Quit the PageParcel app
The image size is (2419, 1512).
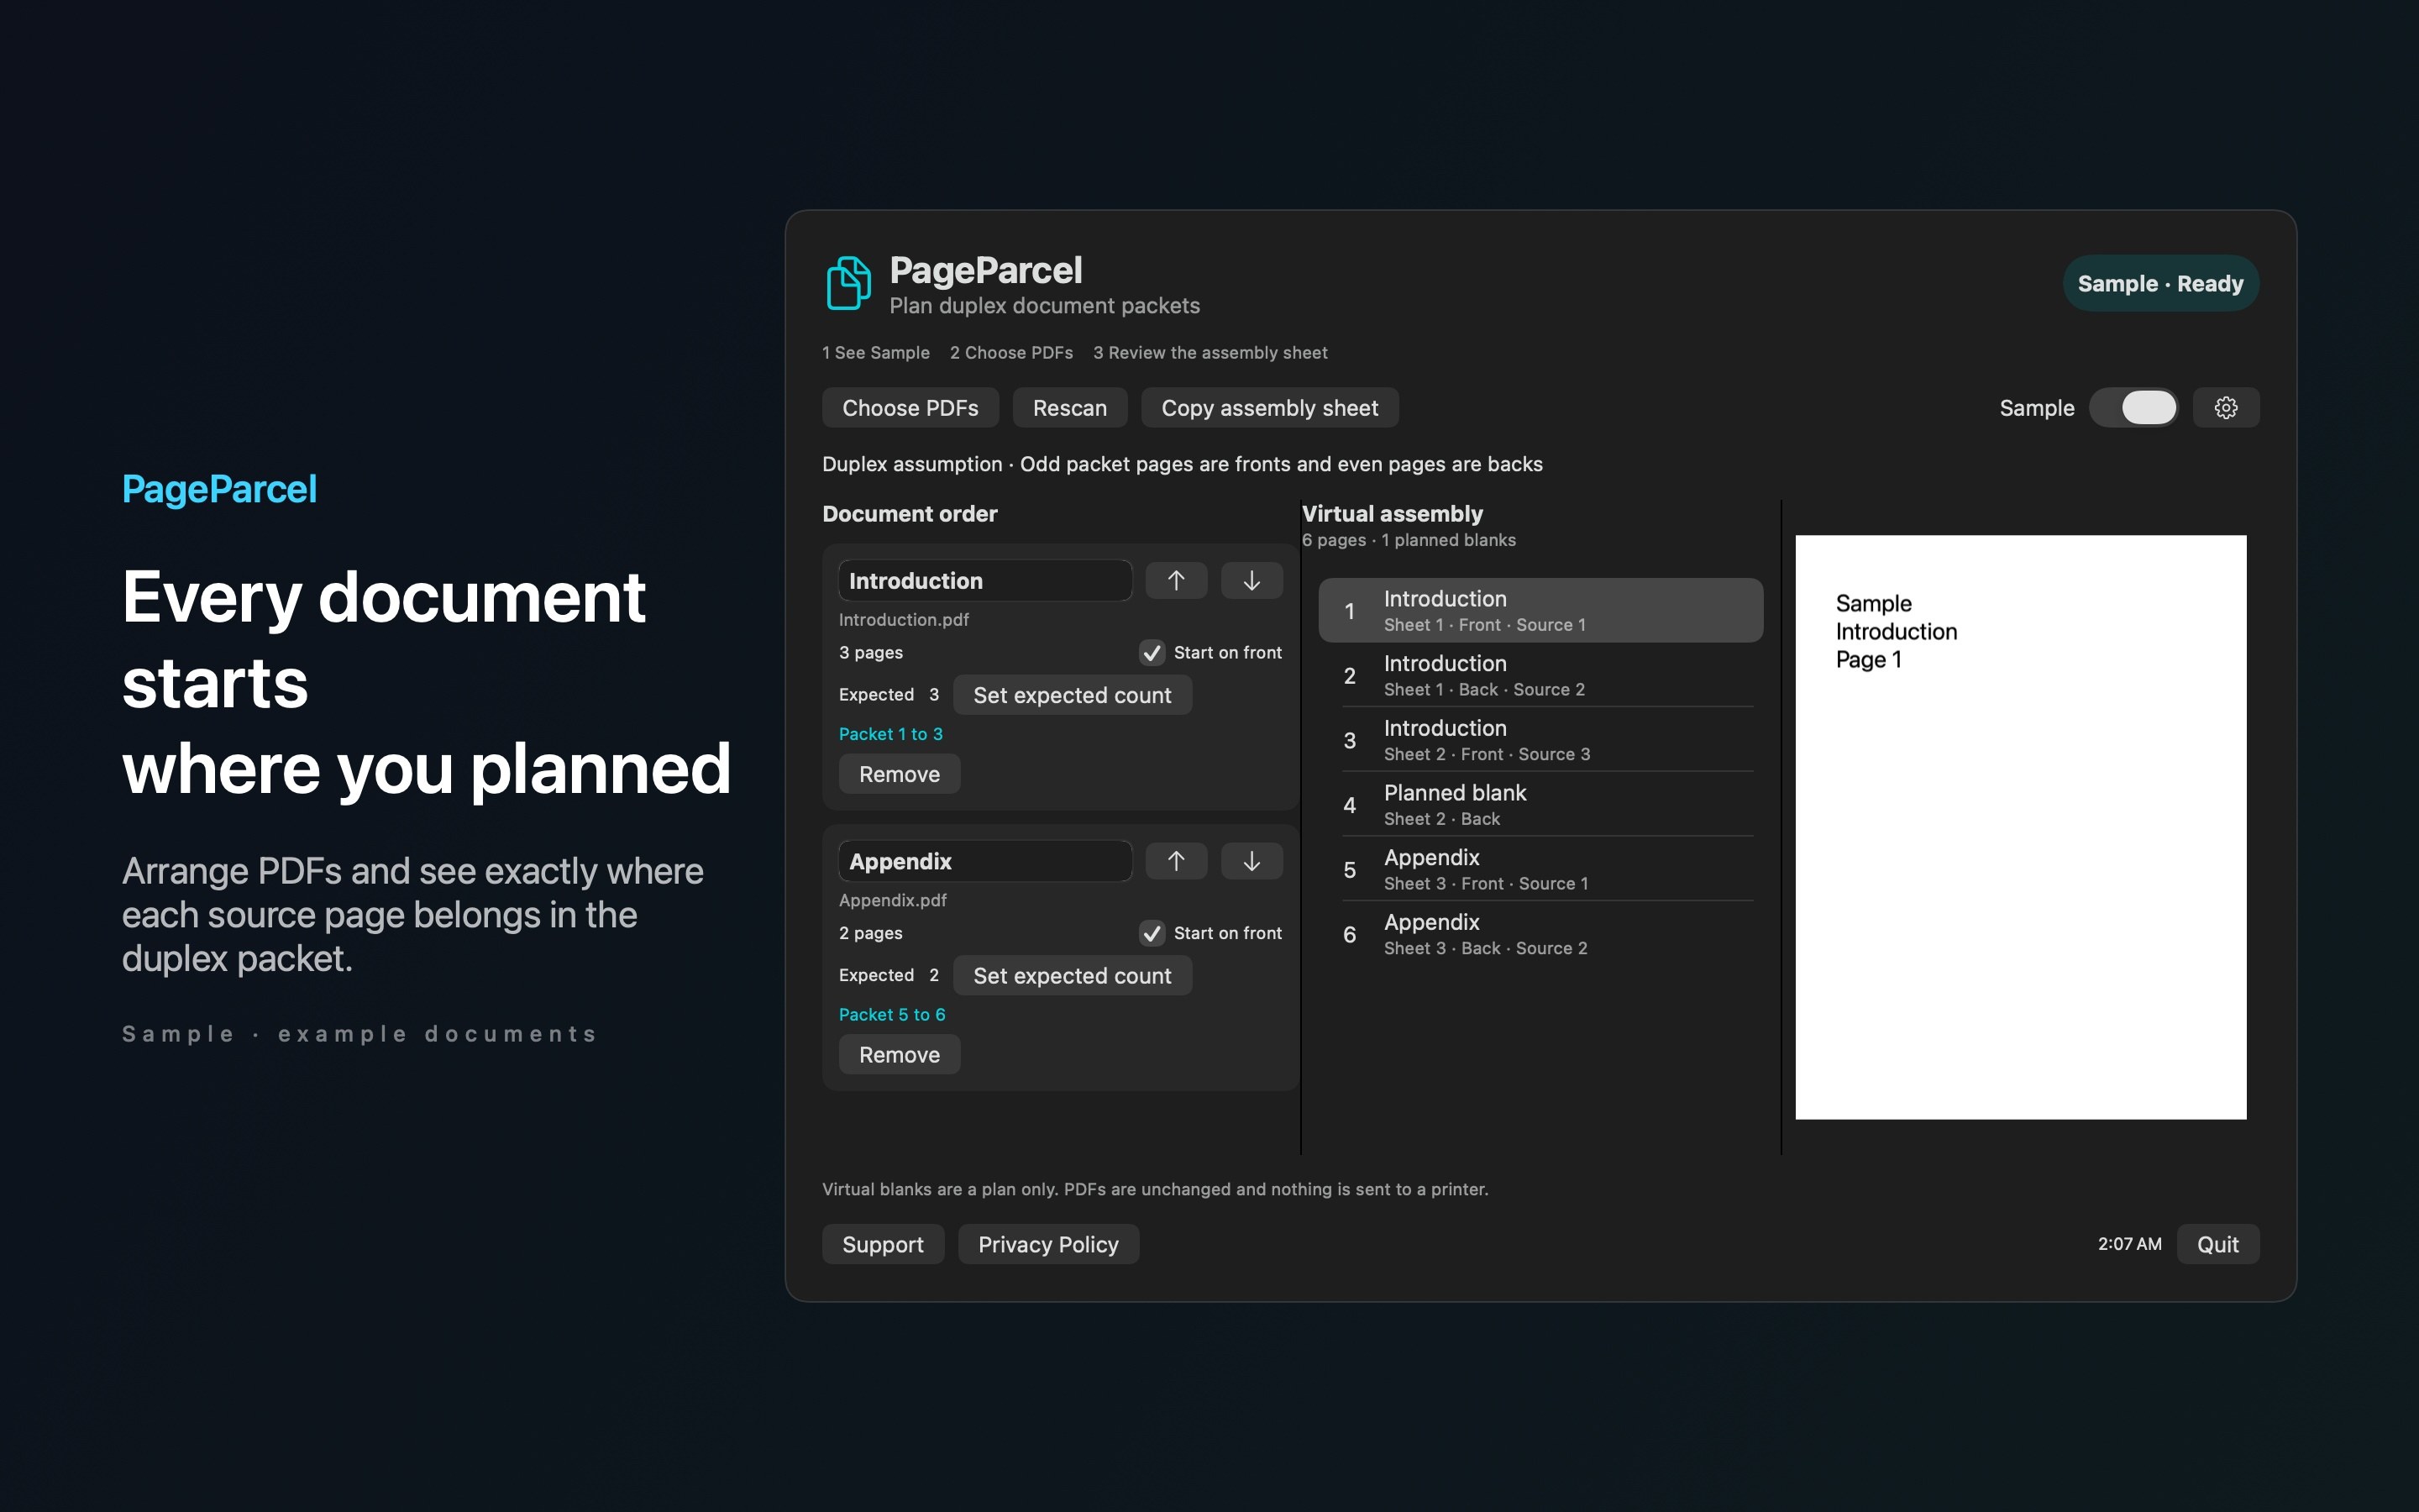2217,1244
